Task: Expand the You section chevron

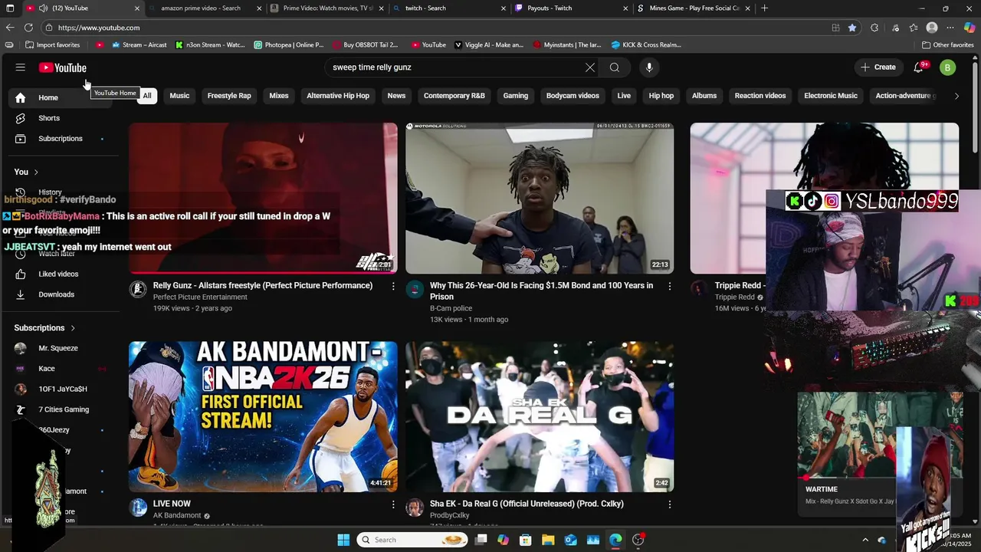Action: pos(36,172)
